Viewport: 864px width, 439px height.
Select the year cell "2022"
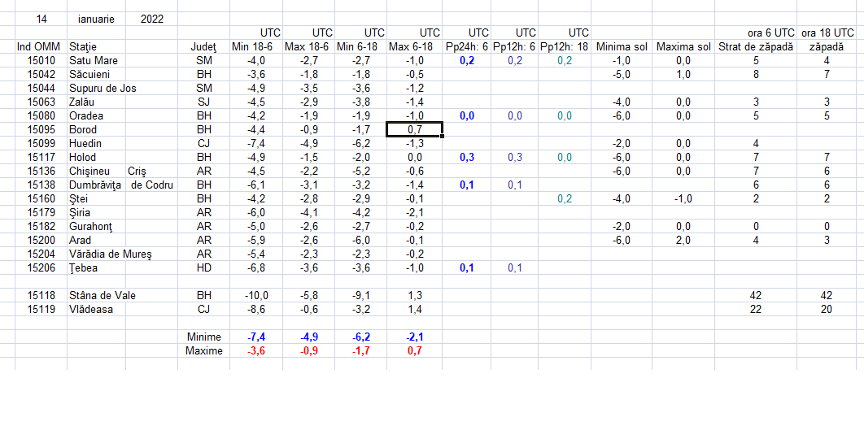(151, 20)
